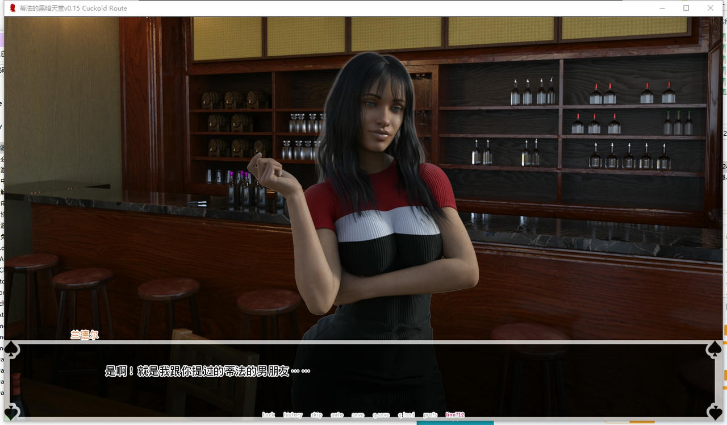The image size is (727, 425).
Task: Click the maximize button in the title bar
Action: pyautogui.click(x=686, y=8)
